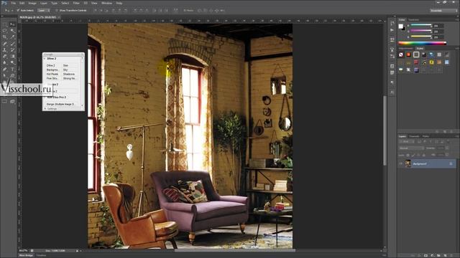460x258 pixels.
Task: Click the Skin button in Nik panel
Action: point(65,65)
